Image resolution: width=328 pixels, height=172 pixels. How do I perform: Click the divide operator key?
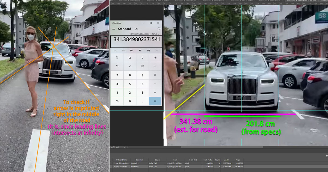tap(155, 66)
